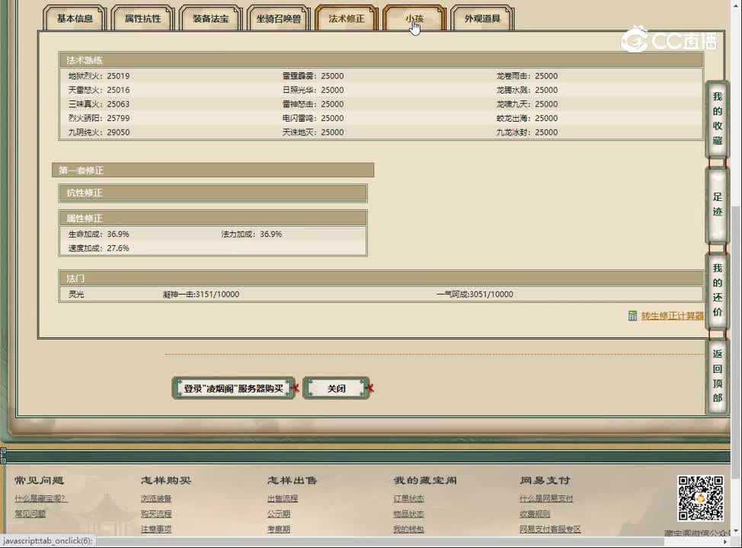The width and height of the screenshot is (742, 548).
Task: Switch to the 属性抗性 tab
Action: point(142,18)
